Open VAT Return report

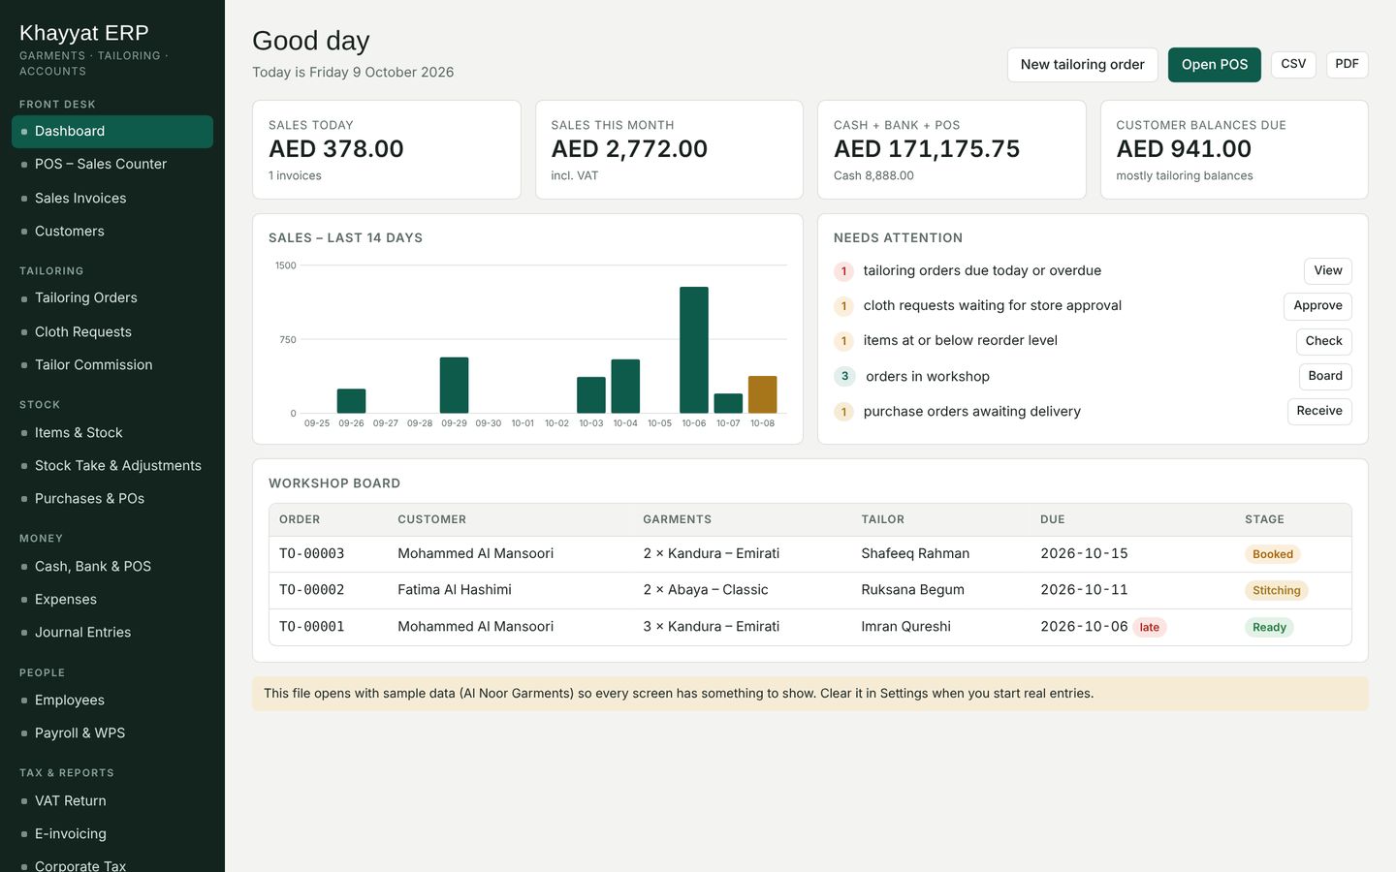112,800
